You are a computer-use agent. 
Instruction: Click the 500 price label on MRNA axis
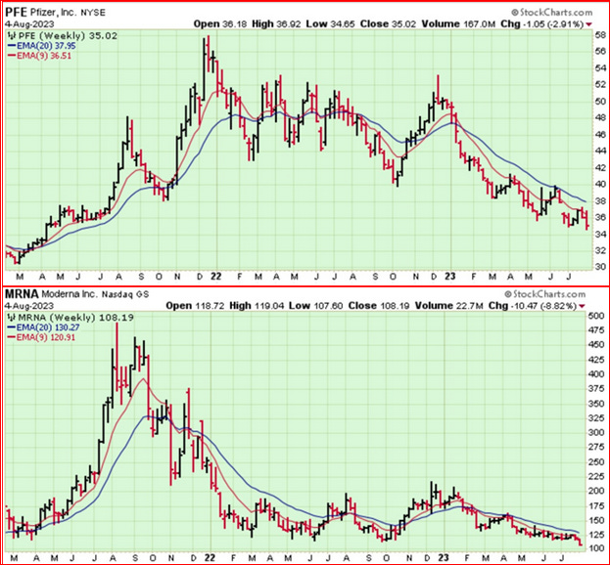[596, 316]
